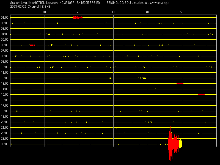
Task: Click the 22:00 hour row label
Action: click(x=5, y=133)
